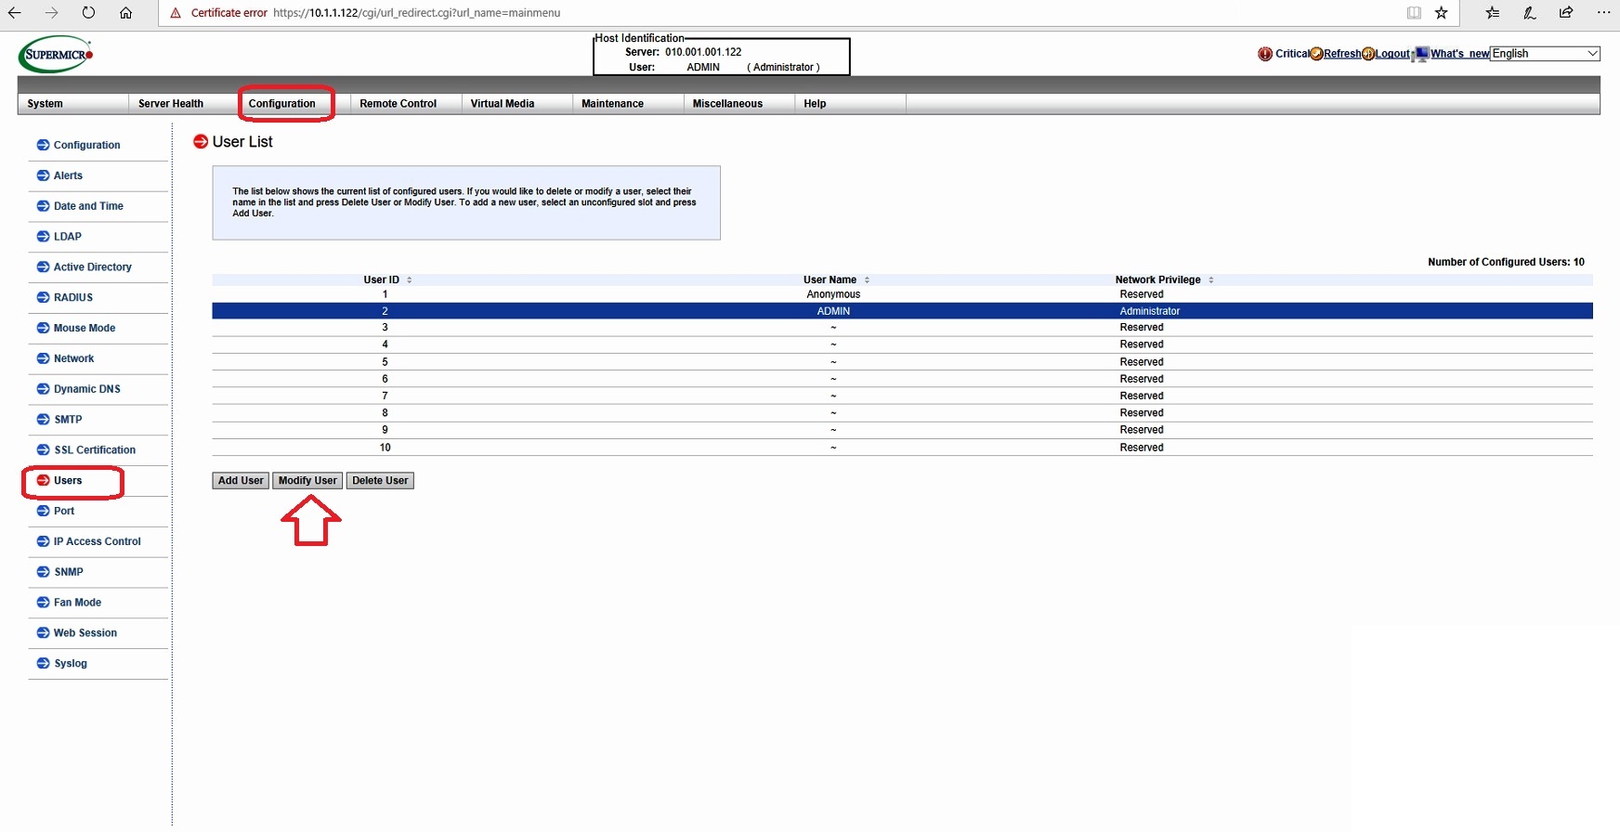1620x832 pixels.
Task: Open the Users sidebar item
Action: (x=68, y=481)
